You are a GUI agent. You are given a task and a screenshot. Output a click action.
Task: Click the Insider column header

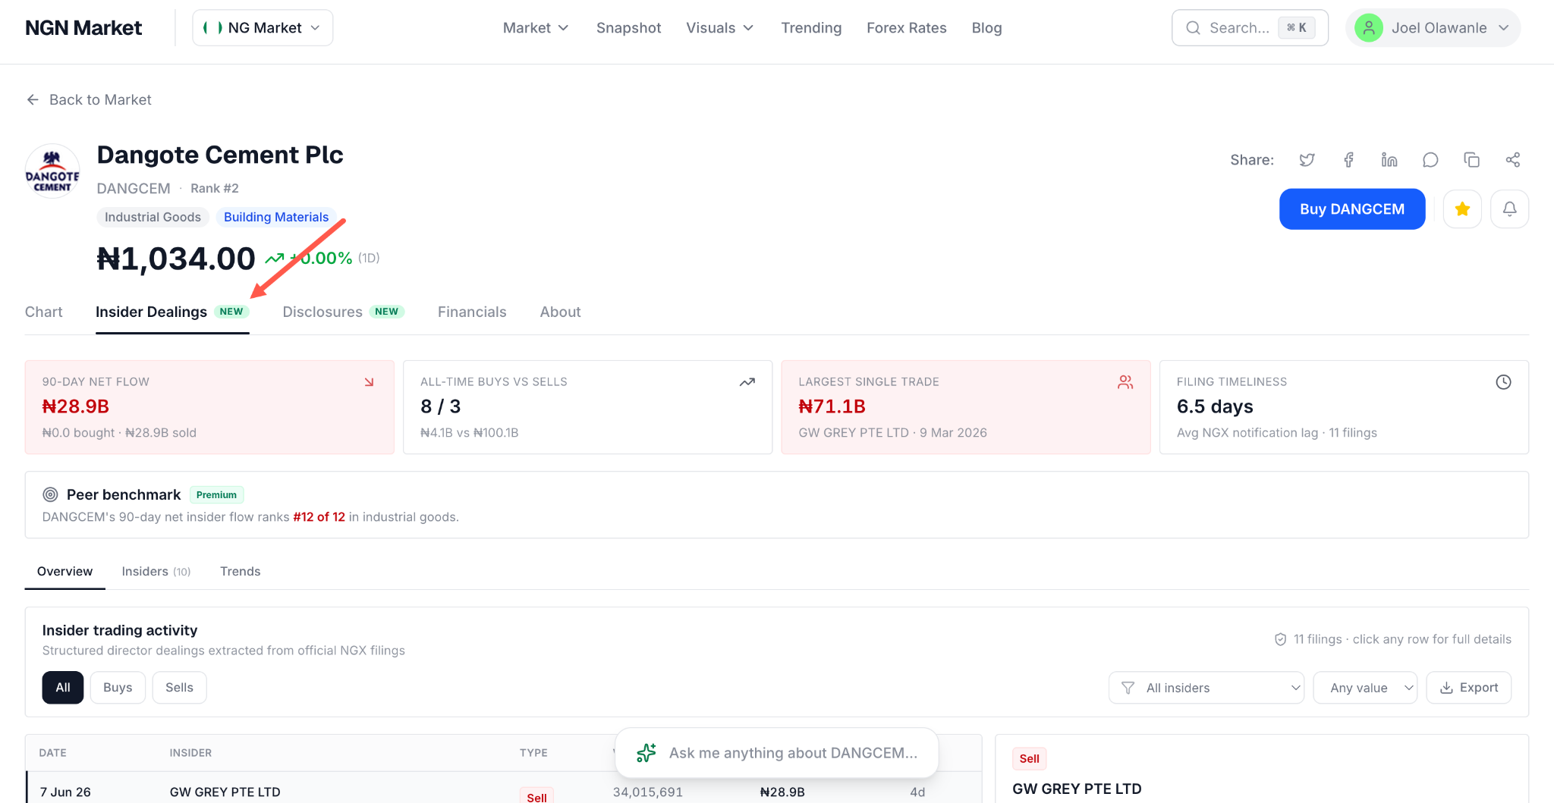(x=190, y=753)
